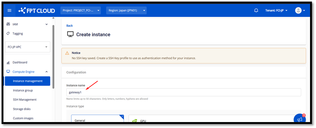Open Instance group in sidebar
This screenshot has height=128, width=316.
click(23, 90)
